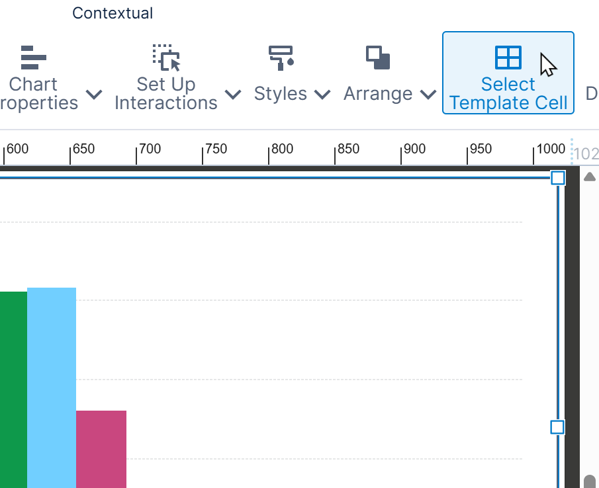Expand the Styles dropdown chevron
599x488 pixels.
pos(322,94)
